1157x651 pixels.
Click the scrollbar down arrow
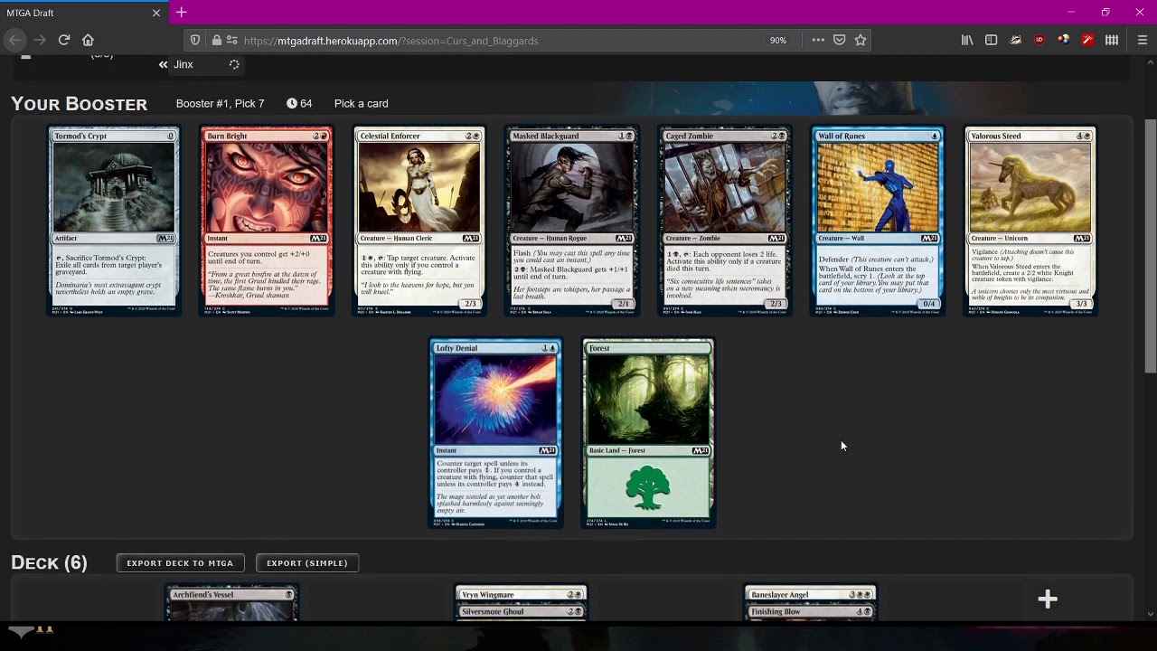[1150, 614]
